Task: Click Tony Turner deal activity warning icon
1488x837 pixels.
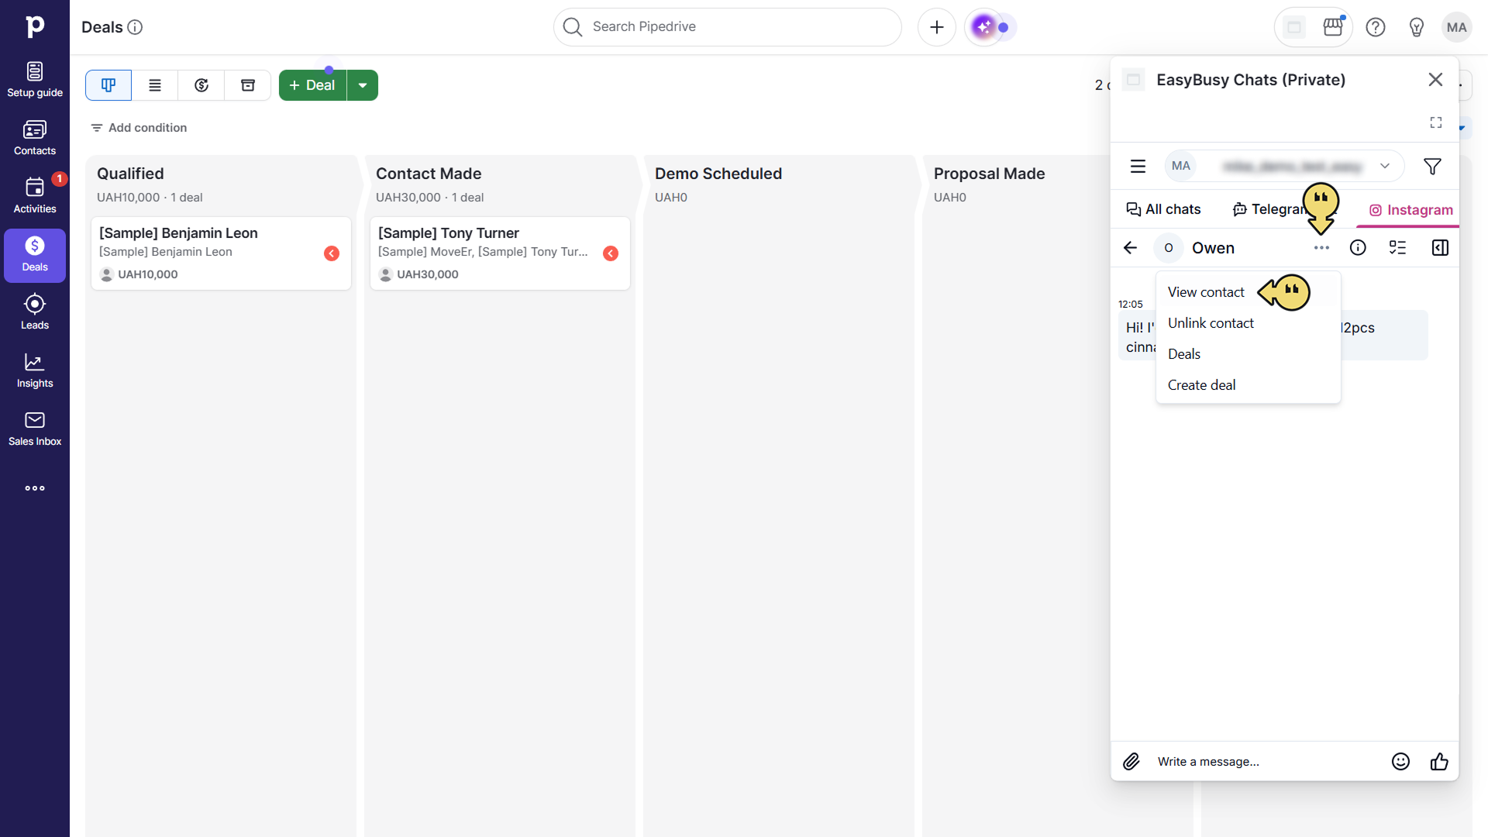Action: [611, 253]
